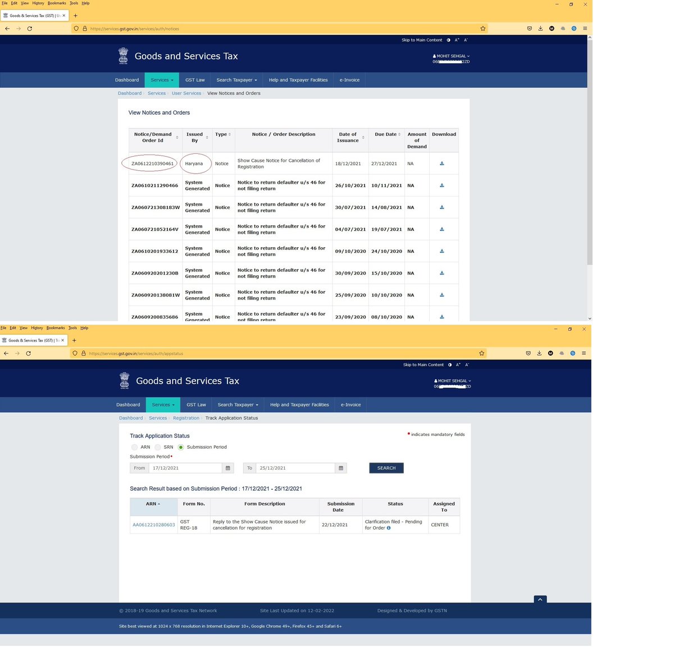Click the SEARCH button
The width and height of the screenshot is (674, 660).
pyautogui.click(x=386, y=468)
